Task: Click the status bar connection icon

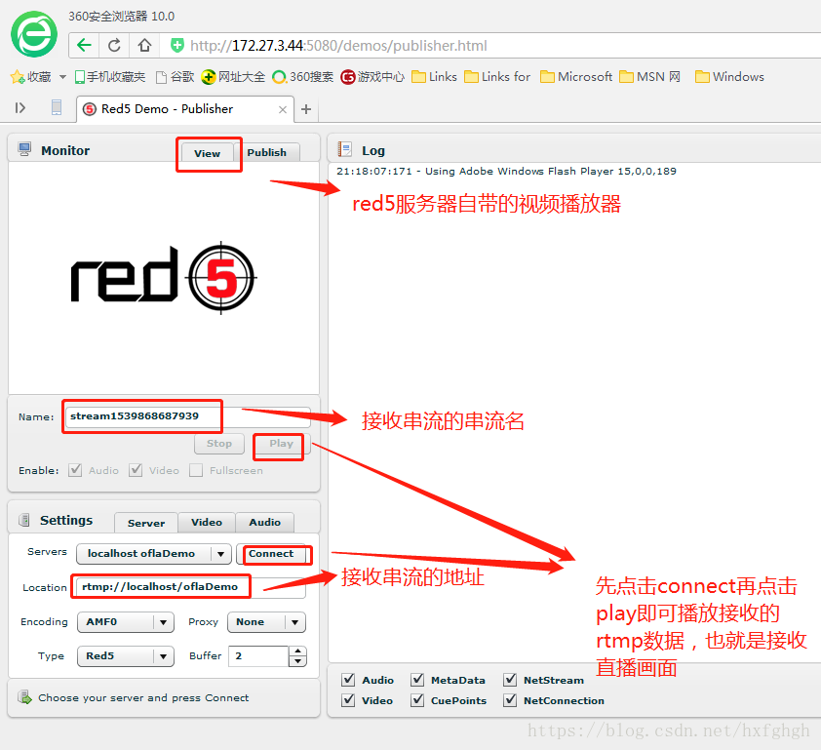Action: 24,697
